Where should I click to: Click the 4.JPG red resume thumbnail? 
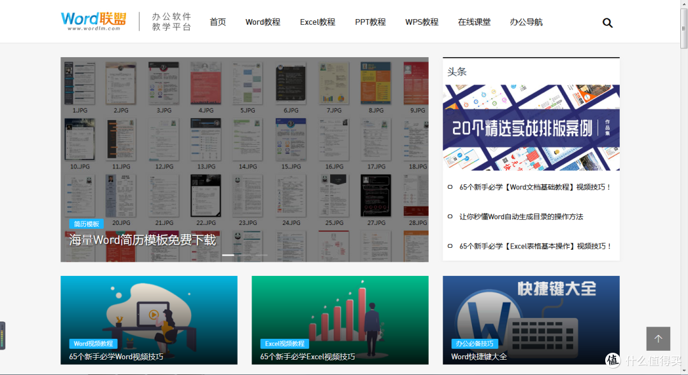[206, 83]
